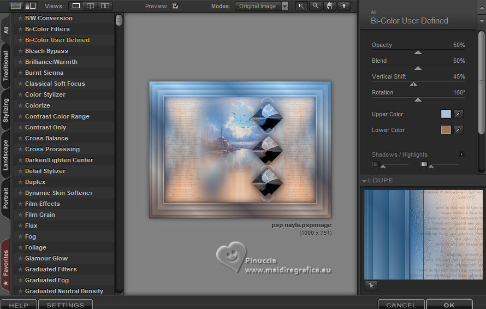The image size is (486, 309).
Task: Expand the Shadows / Highlights arrow
Action: (x=461, y=154)
